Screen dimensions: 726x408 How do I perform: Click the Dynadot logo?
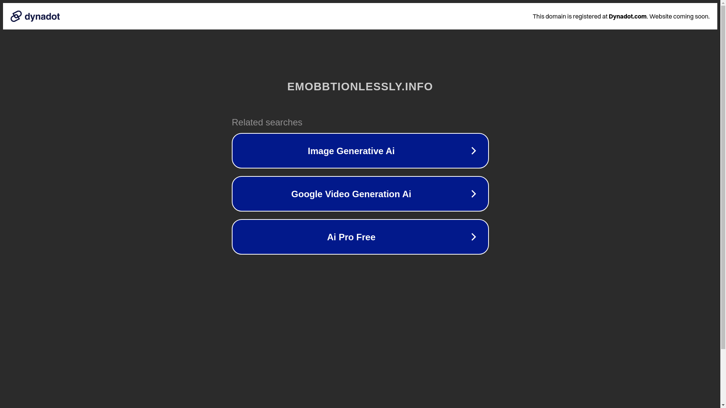(35, 16)
